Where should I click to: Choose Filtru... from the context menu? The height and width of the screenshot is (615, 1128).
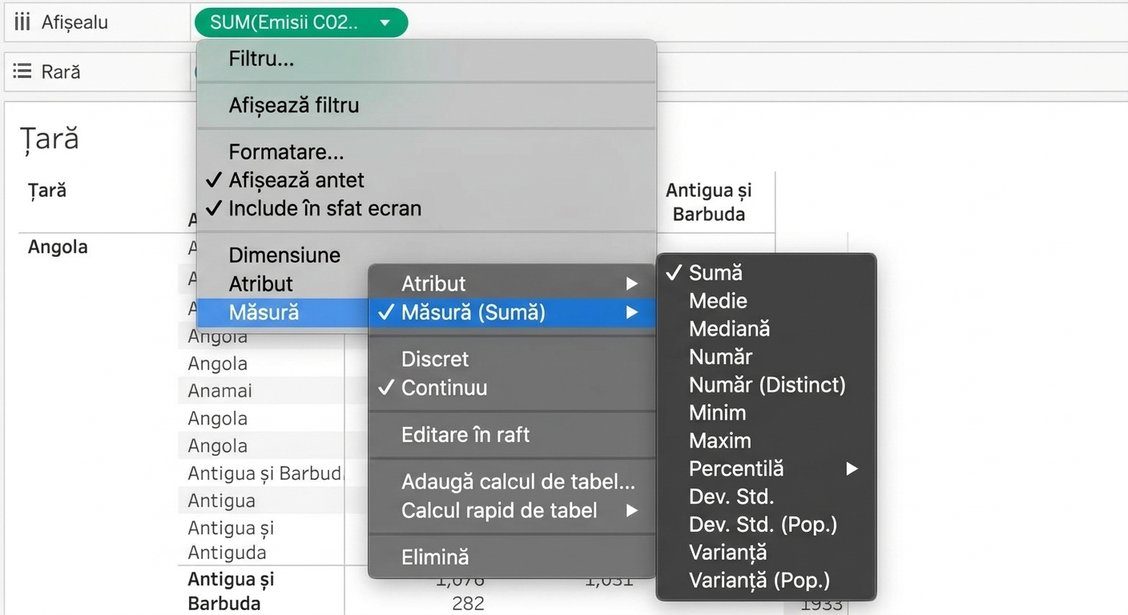point(426,59)
